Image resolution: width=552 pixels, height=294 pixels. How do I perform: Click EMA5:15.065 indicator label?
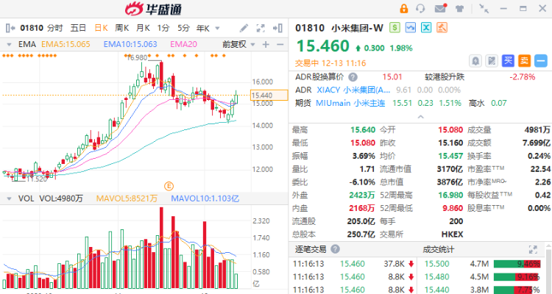66,44
